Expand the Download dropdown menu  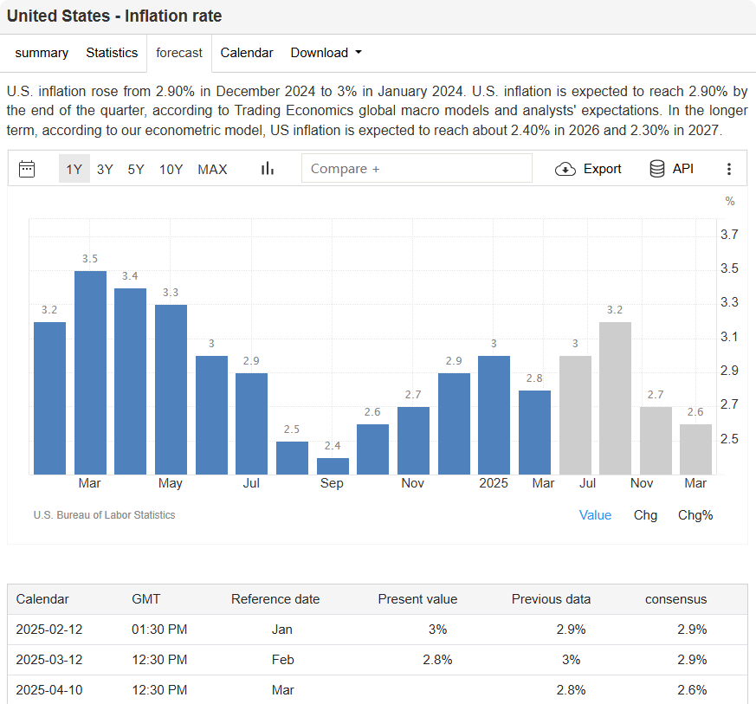326,53
